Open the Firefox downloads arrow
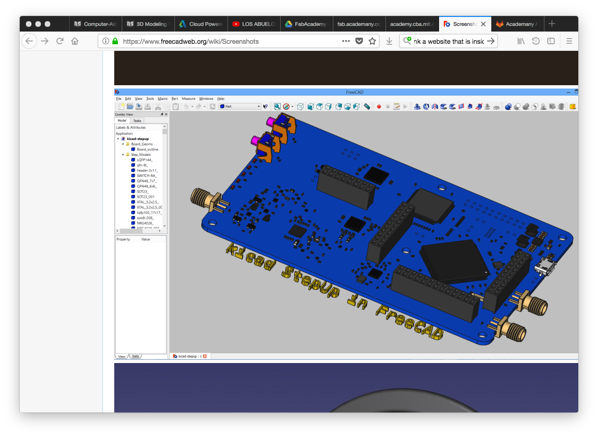 point(389,41)
